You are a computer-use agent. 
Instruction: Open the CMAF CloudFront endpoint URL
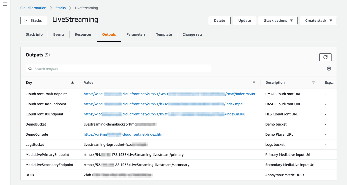[x=169, y=94]
